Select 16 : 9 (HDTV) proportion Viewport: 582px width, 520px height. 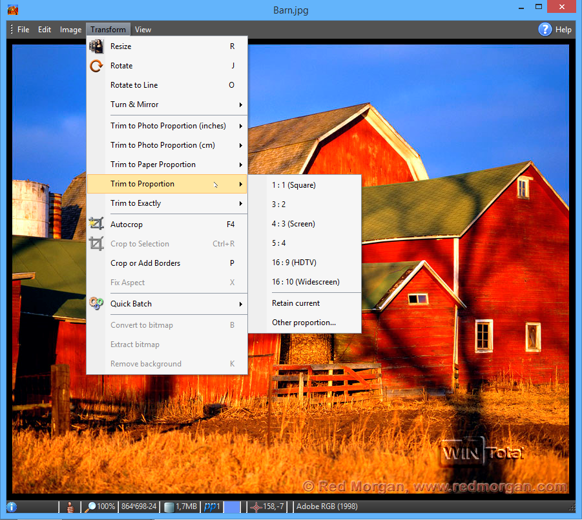(294, 263)
